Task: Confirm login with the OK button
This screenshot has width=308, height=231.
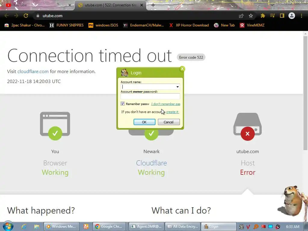Action: coord(144,122)
